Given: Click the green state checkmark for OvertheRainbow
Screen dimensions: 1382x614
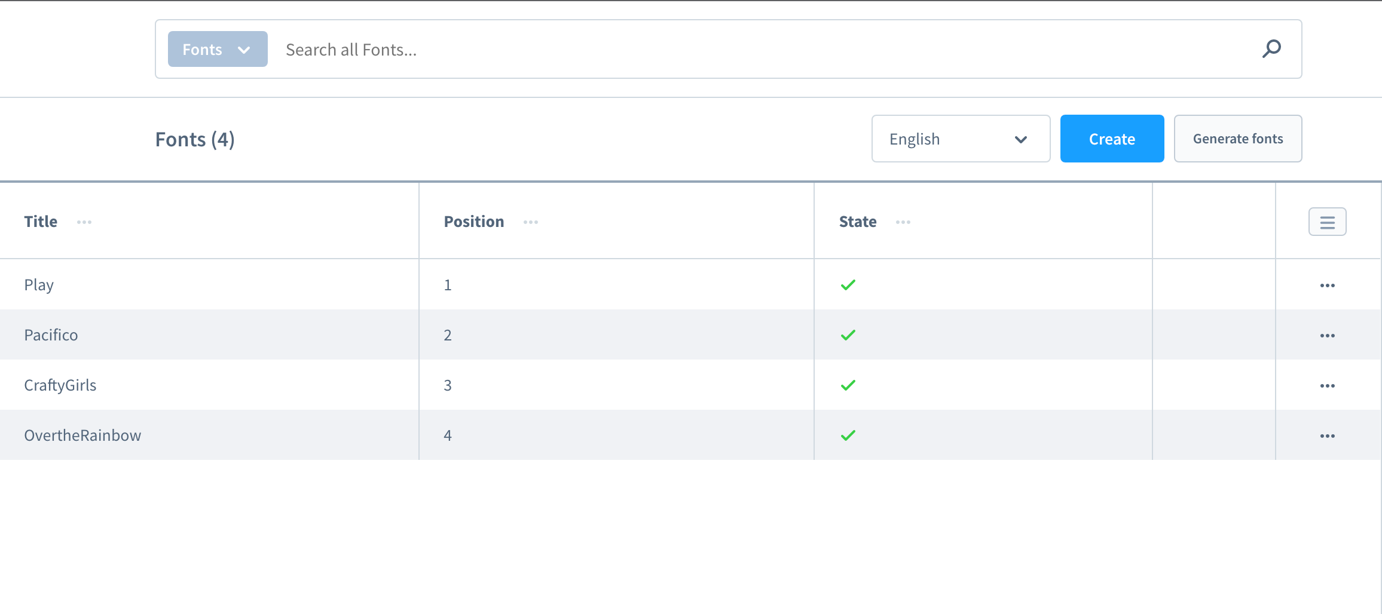Looking at the screenshot, I should (848, 435).
